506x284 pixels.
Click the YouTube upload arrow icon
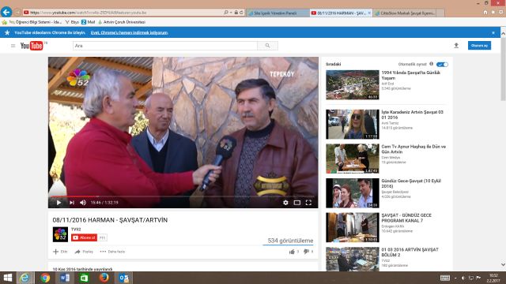(456, 46)
